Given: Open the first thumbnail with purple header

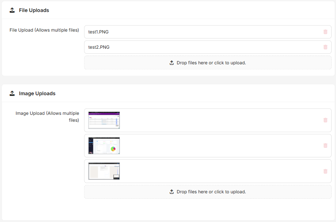Looking at the screenshot, I should point(104,120).
